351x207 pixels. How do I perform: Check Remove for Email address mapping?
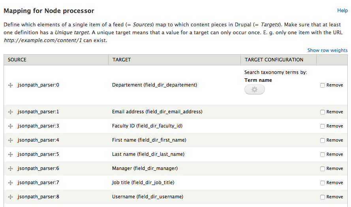[322, 112]
